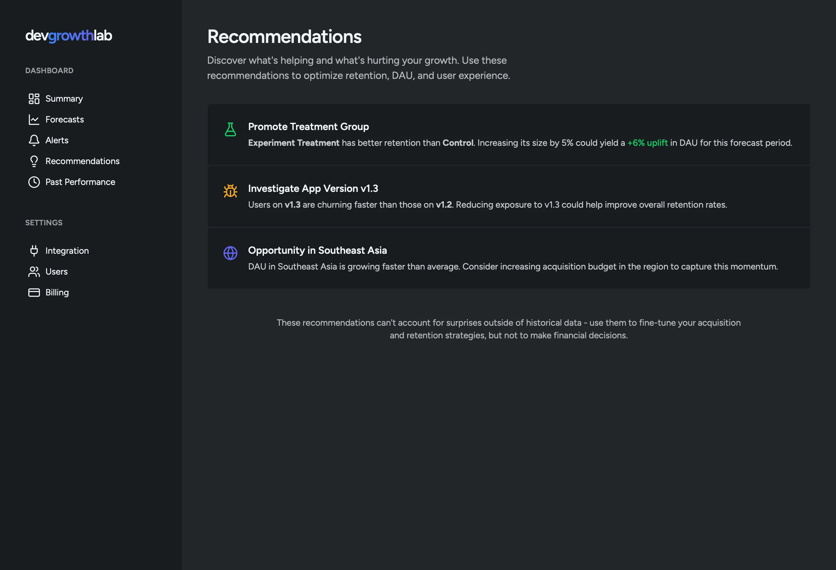
Task: Select the Opportunity in Southeast Asia card
Action: (x=509, y=258)
